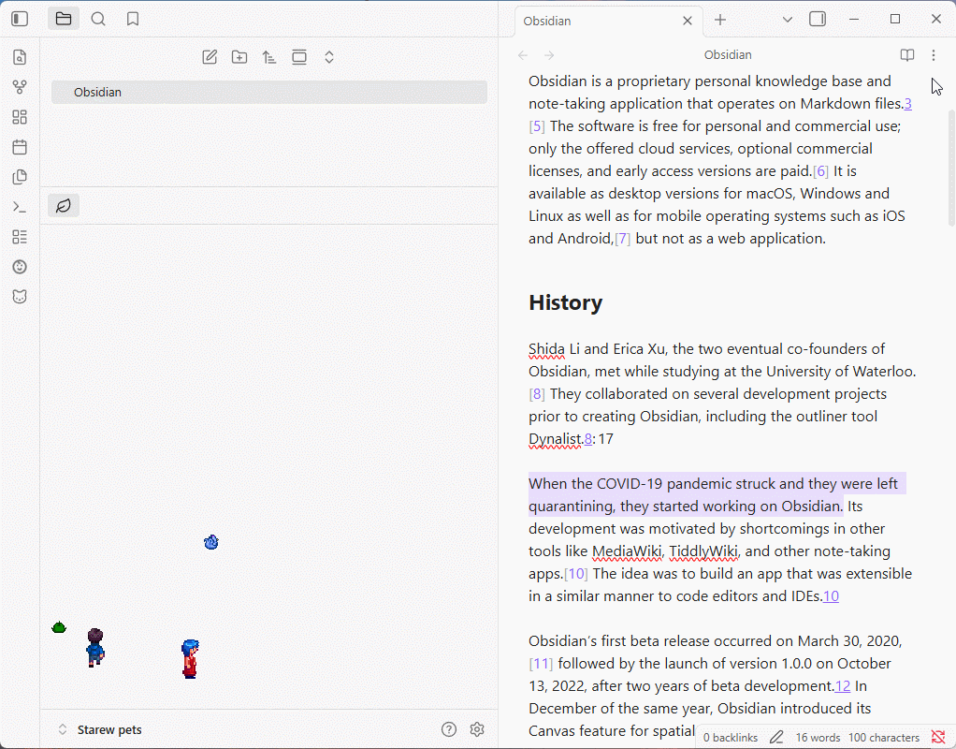This screenshot has width=956, height=749.
Task: Click the underlined word MediaWiki
Action: pyautogui.click(x=627, y=551)
